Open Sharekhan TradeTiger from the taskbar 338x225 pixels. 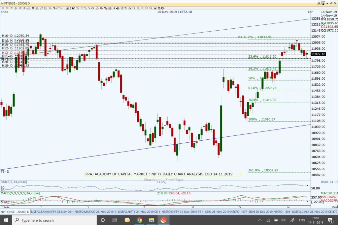coord(163,220)
